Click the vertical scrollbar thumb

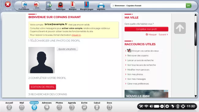[x=196, y=34]
